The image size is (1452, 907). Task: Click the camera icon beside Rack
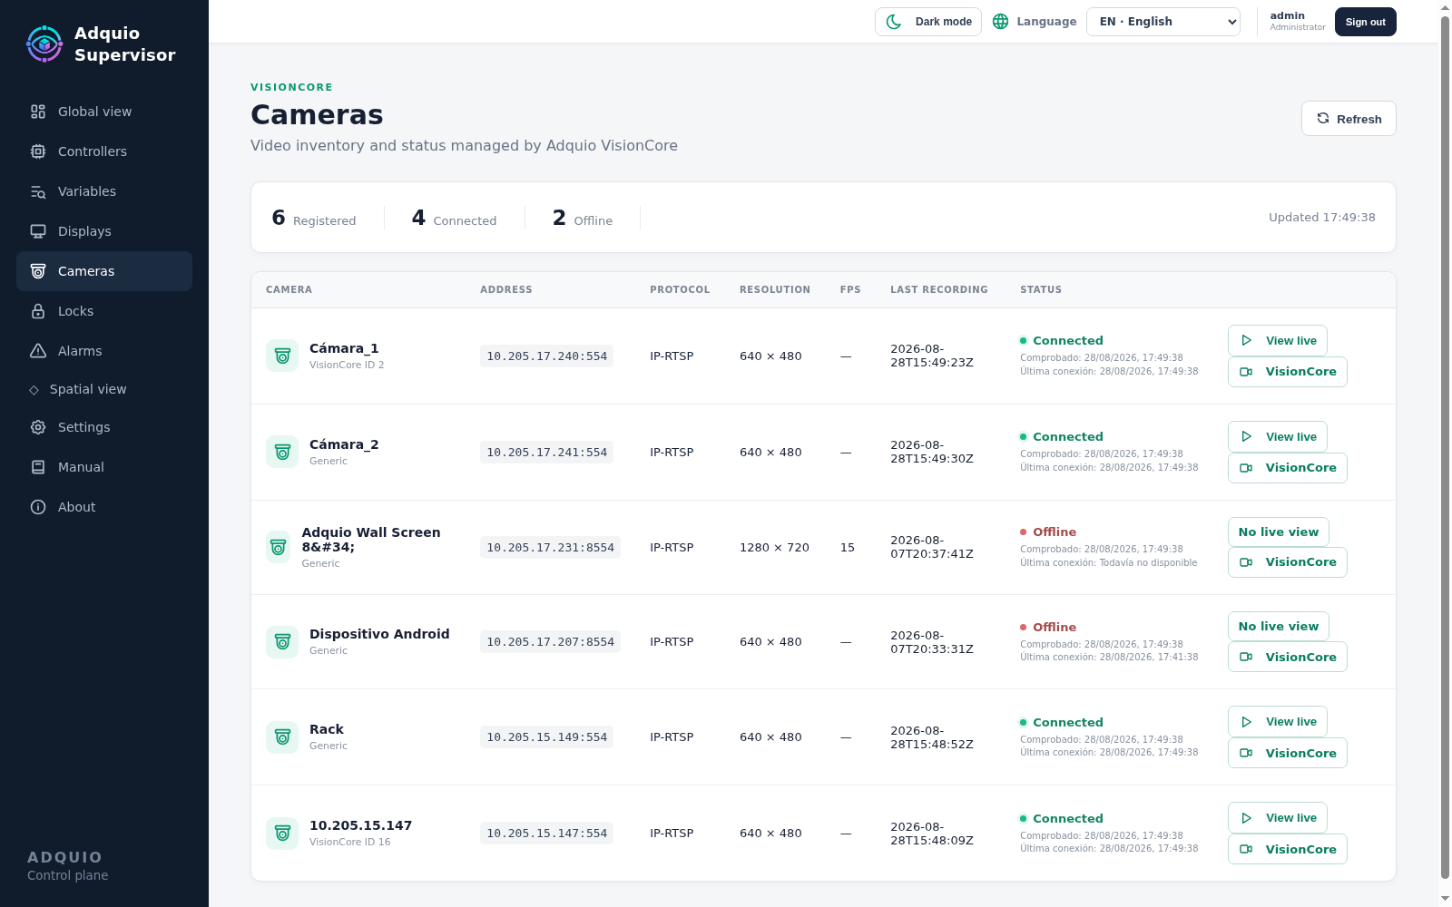(282, 737)
